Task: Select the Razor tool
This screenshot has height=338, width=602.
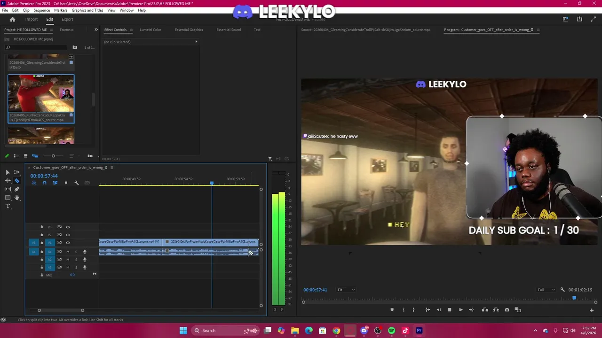Action: point(17,181)
